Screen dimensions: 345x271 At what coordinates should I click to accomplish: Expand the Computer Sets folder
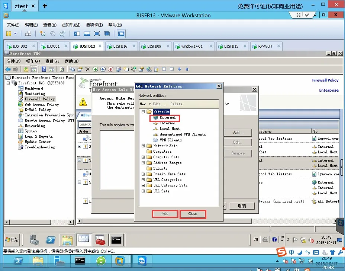143,157
